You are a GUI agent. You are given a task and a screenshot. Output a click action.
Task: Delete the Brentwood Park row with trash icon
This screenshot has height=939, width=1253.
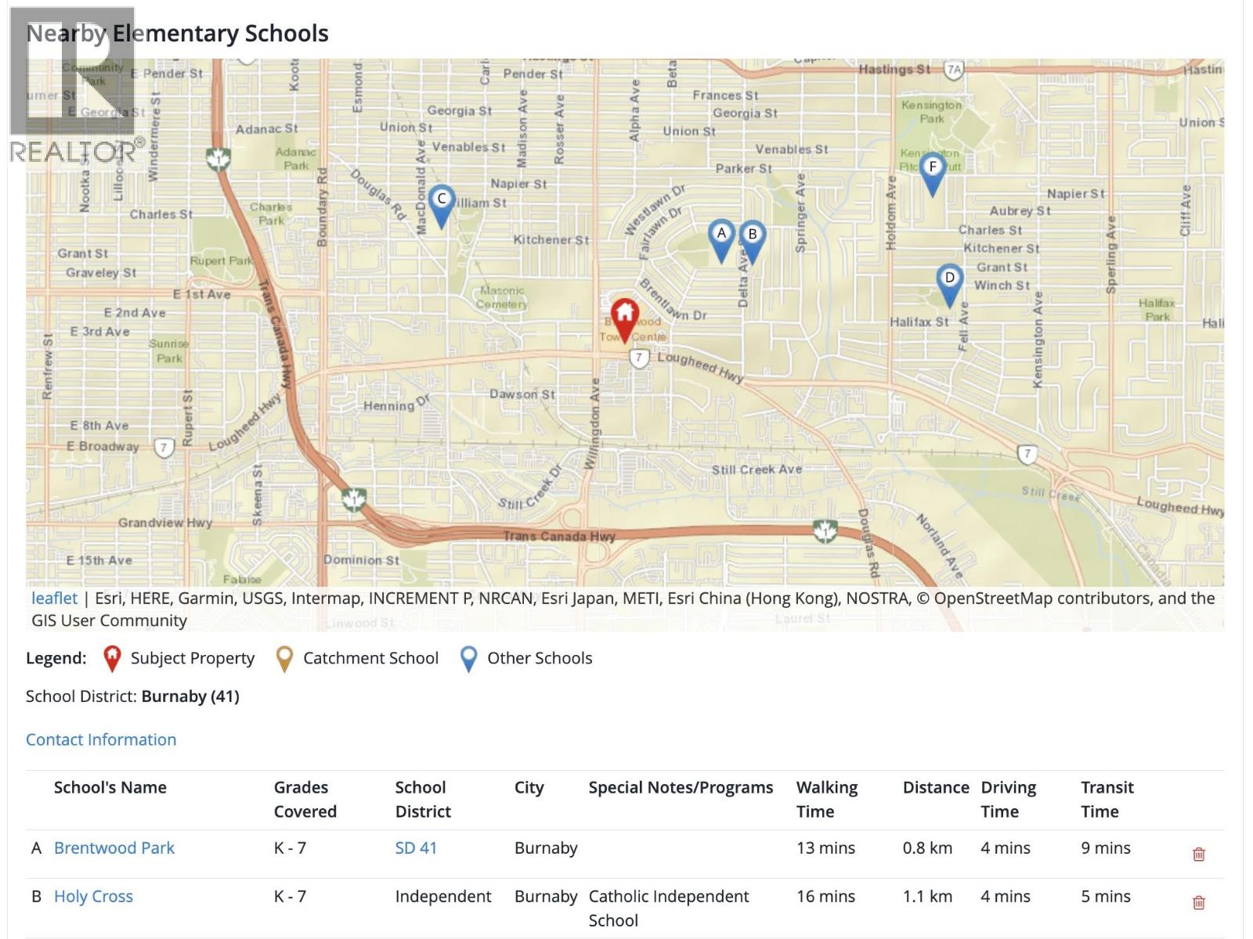tap(1198, 854)
